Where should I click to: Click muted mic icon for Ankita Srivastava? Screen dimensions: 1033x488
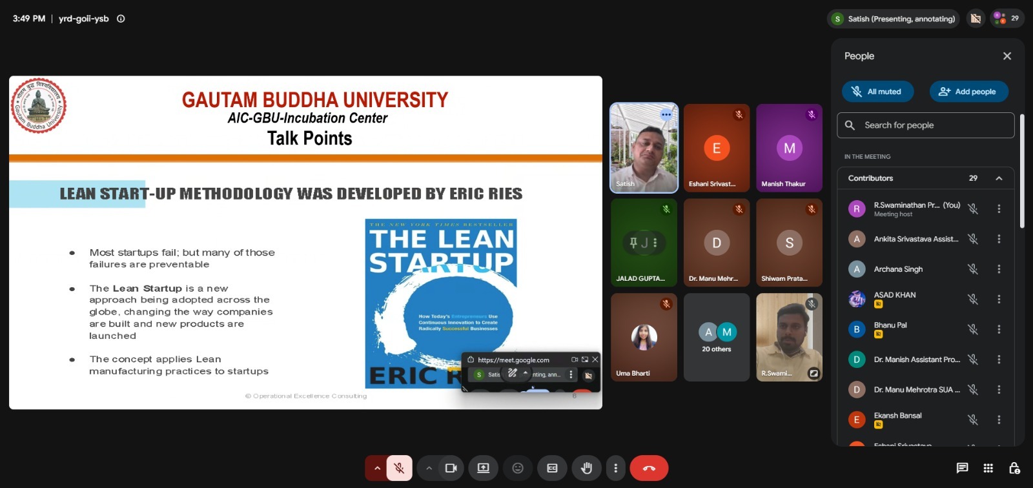[973, 239]
